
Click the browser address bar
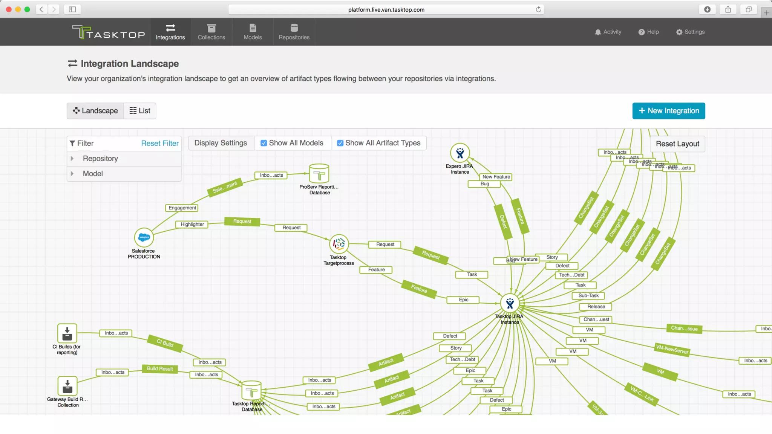coord(386,10)
